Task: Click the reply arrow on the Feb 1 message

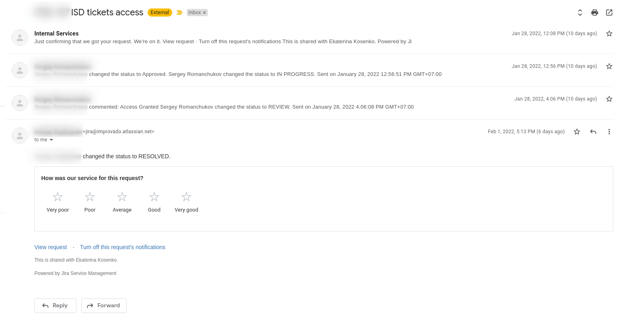Action: [x=593, y=131]
